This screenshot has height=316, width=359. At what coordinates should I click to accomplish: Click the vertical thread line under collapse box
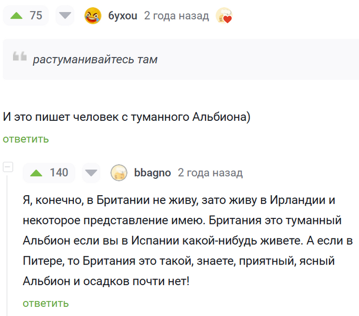7,241
